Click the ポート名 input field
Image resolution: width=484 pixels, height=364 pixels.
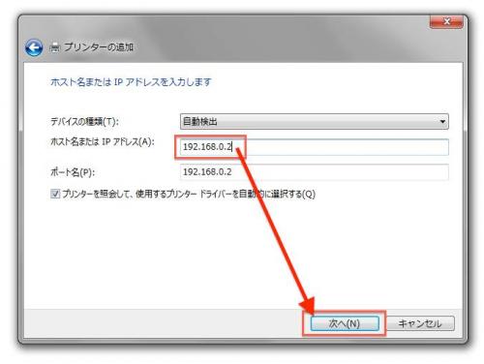click(315, 172)
